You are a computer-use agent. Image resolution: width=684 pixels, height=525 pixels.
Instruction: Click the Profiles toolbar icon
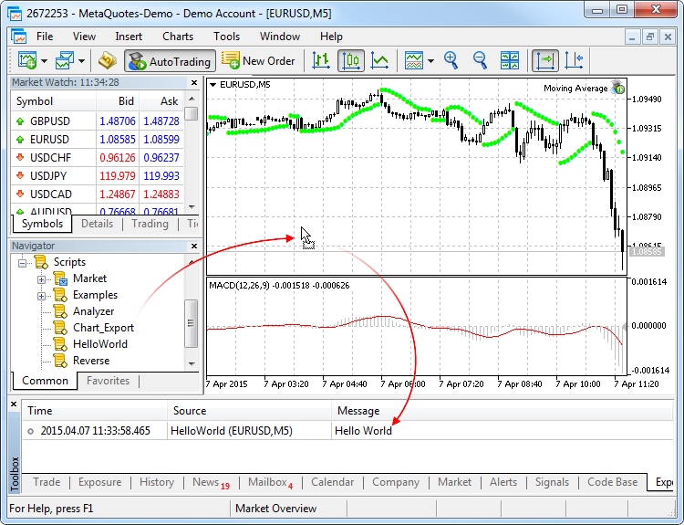[65, 60]
